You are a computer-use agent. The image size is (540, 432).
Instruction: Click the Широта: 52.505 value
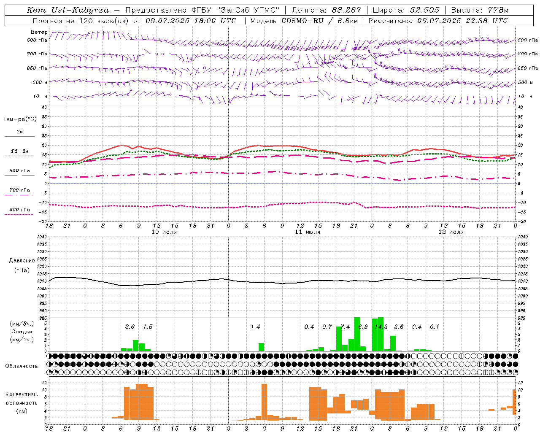coord(406,10)
